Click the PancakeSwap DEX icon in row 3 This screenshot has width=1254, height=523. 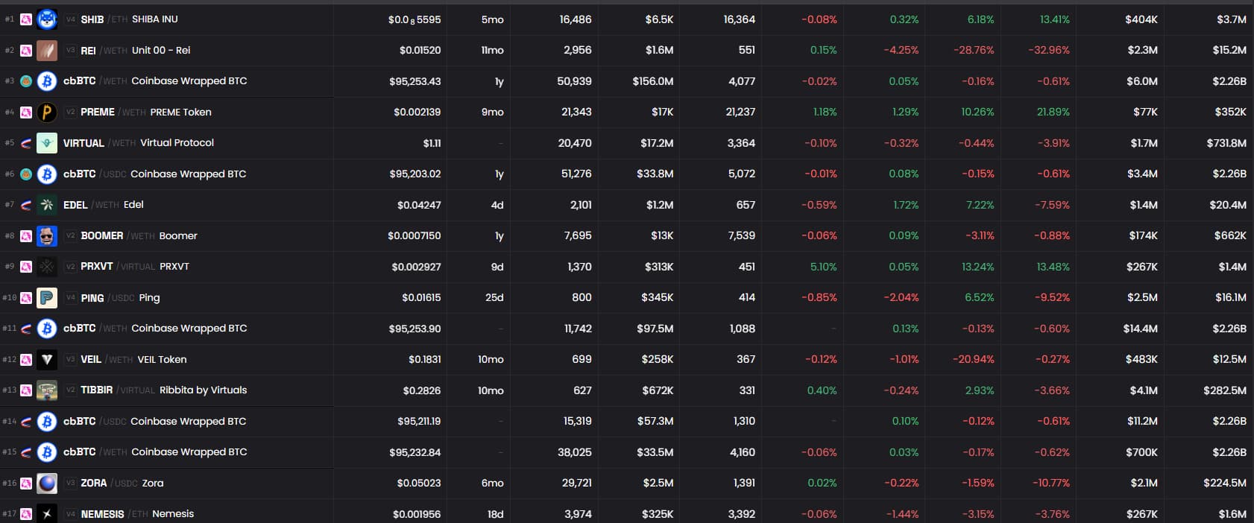(x=26, y=81)
